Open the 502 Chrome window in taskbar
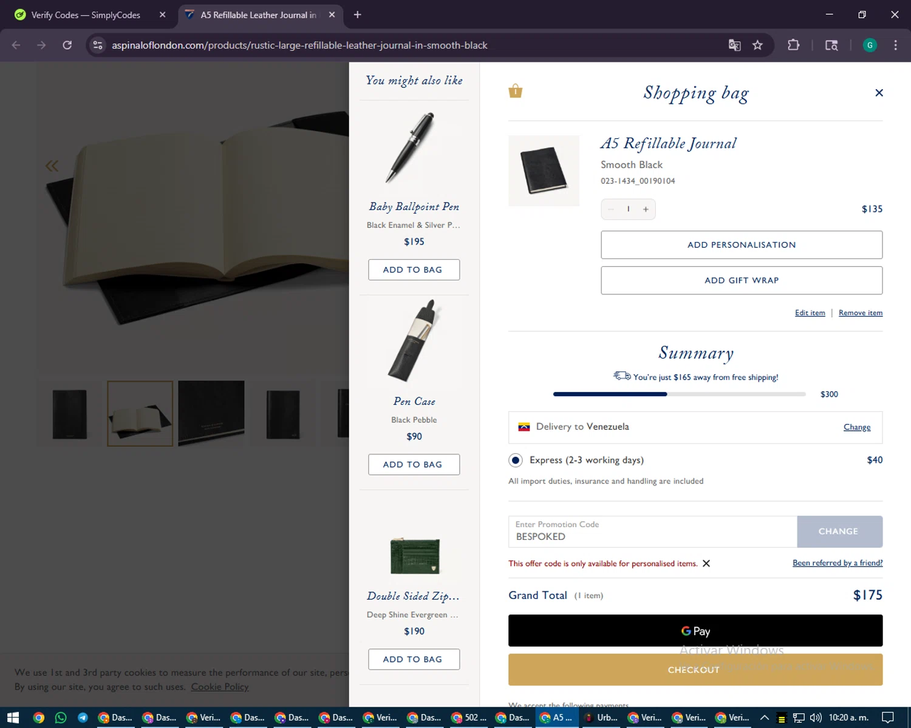The image size is (911, 728). (469, 718)
